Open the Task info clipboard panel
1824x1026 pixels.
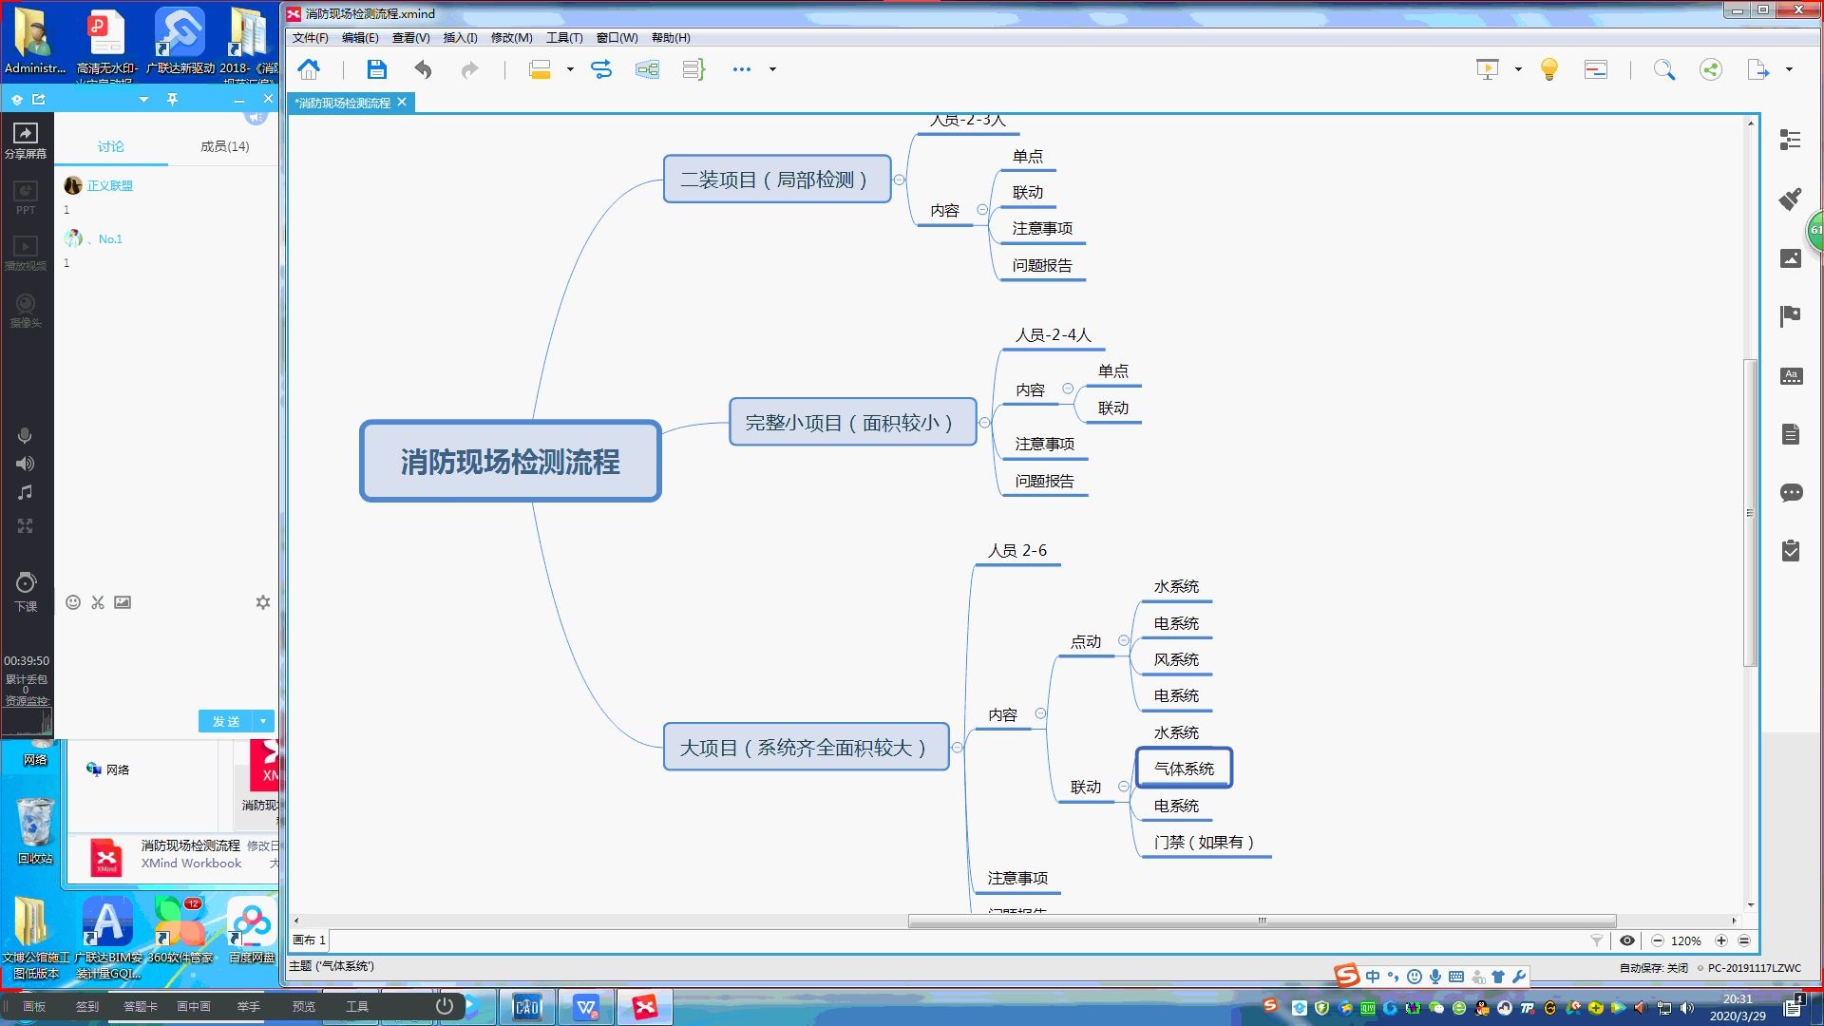pos(1791,550)
